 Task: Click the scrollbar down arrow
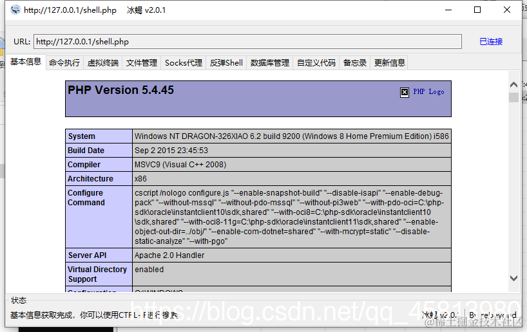pyautogui.click(x=513, y=278)
